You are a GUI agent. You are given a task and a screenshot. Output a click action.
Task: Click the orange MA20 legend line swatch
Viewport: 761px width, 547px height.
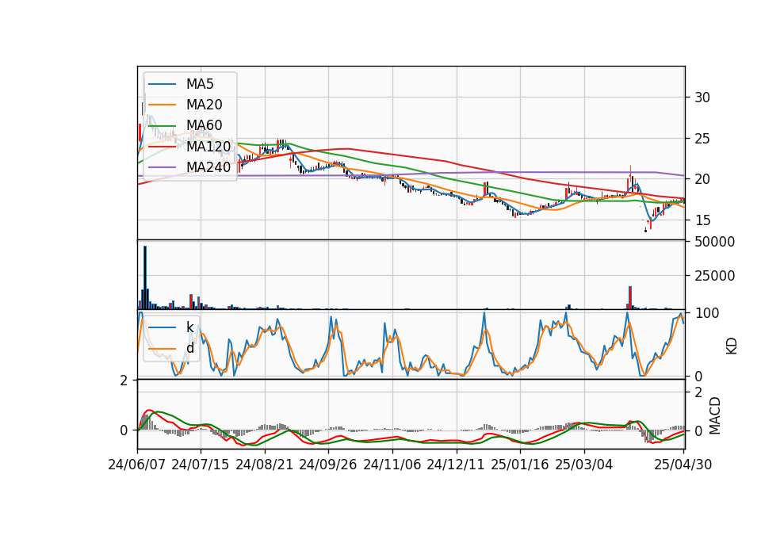162,105
